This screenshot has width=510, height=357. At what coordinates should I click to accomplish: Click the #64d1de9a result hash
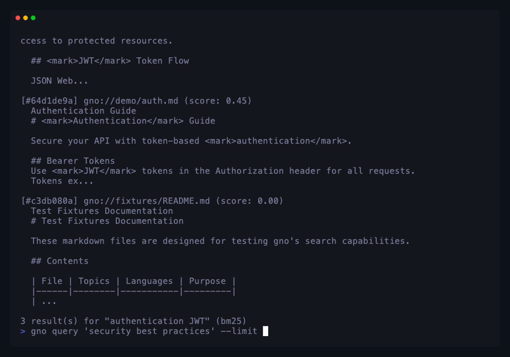tap(49, 101)
